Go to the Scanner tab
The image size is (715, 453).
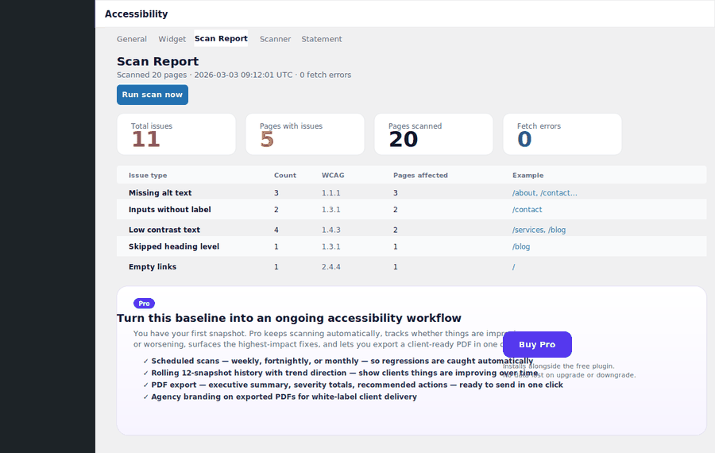coord(275,39)
